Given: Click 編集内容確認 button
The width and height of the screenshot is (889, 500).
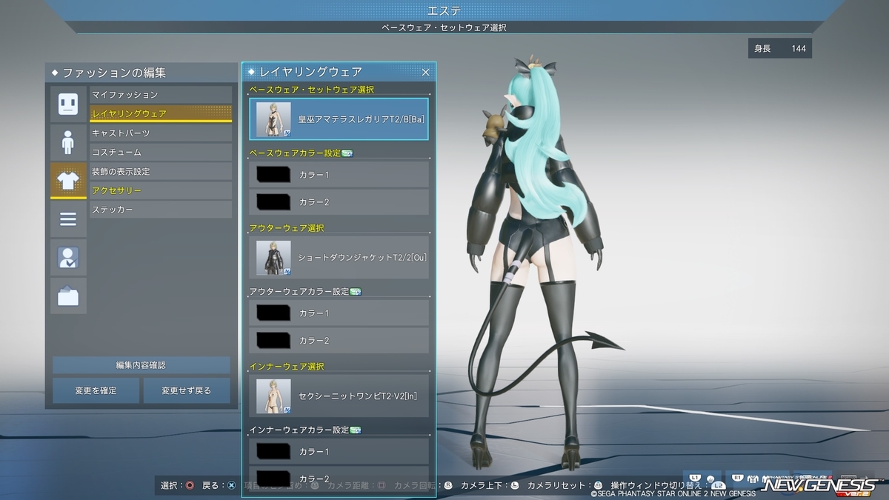Looking at the screenshot, I should point(141,365).
